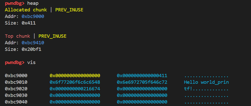Click the yellow 0x0000000000000000 value

pos(75,75)
